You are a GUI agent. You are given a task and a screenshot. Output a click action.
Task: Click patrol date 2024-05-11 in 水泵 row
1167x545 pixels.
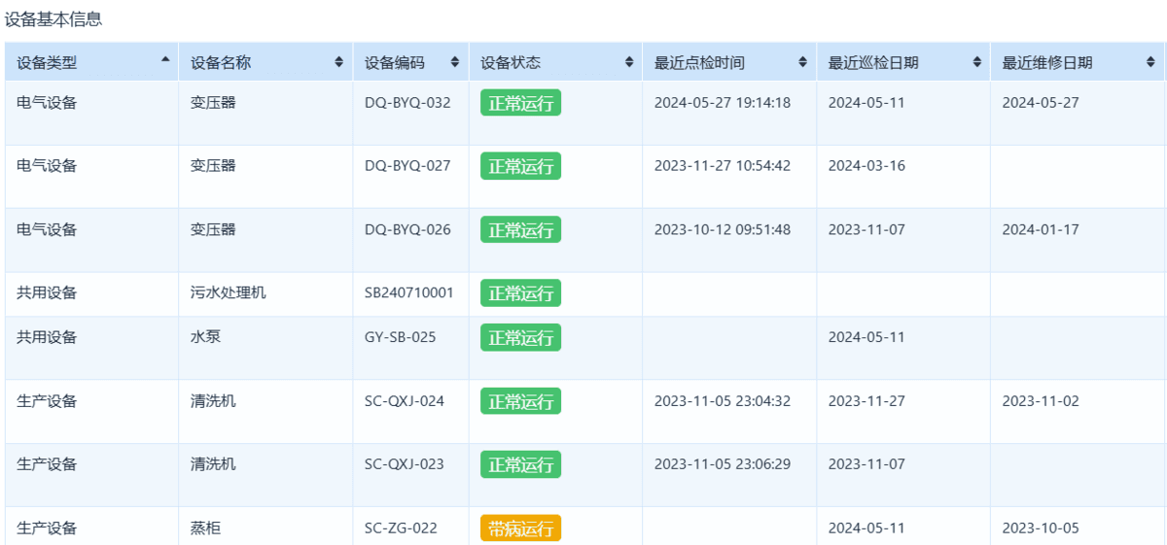point(866,337)
